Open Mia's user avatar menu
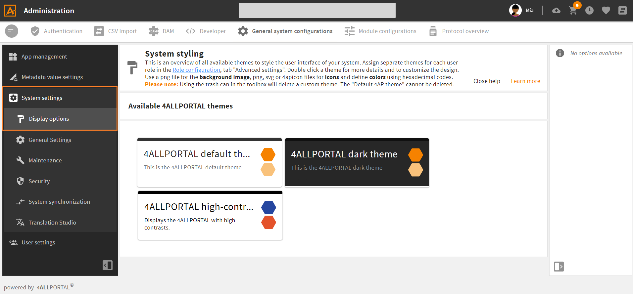Image resolution: width=633 pixels, height=294 pixels. (515, 10)
